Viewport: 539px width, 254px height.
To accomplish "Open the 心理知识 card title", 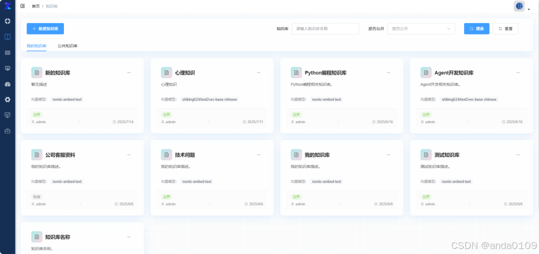I will [x=185, y=73].
